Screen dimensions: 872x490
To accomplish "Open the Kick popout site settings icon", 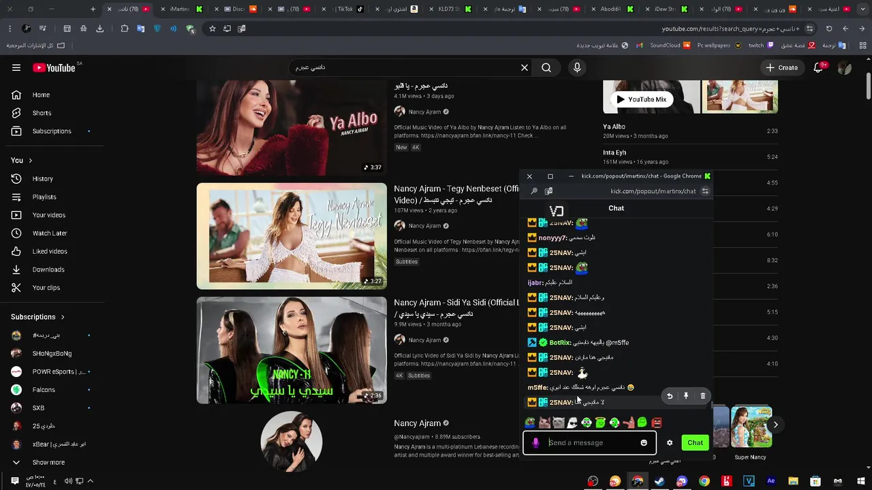I will point(705,191).
